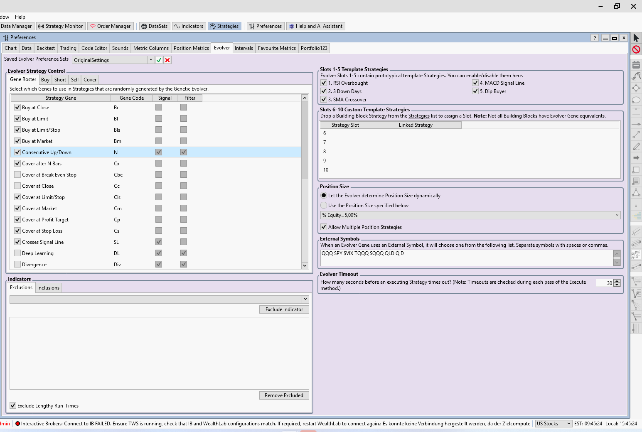Screen dimensions: 642x432
Task: Expand the Saved Evolver Preference Sets dropdown
Action: coord(151,60)
